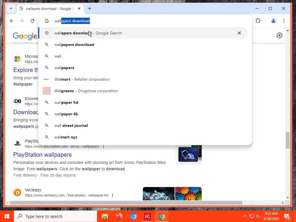
Task: Open the blue Chromium icon on taskbar
Action: click(133, 216)
